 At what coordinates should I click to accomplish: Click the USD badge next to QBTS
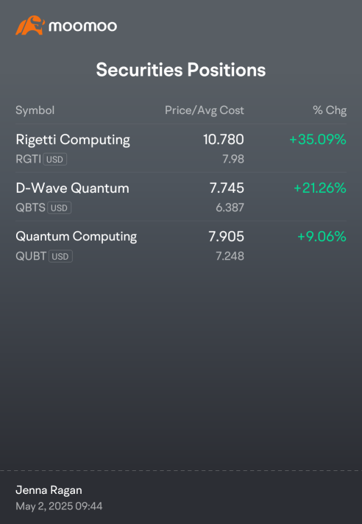(x=59, y=208)
